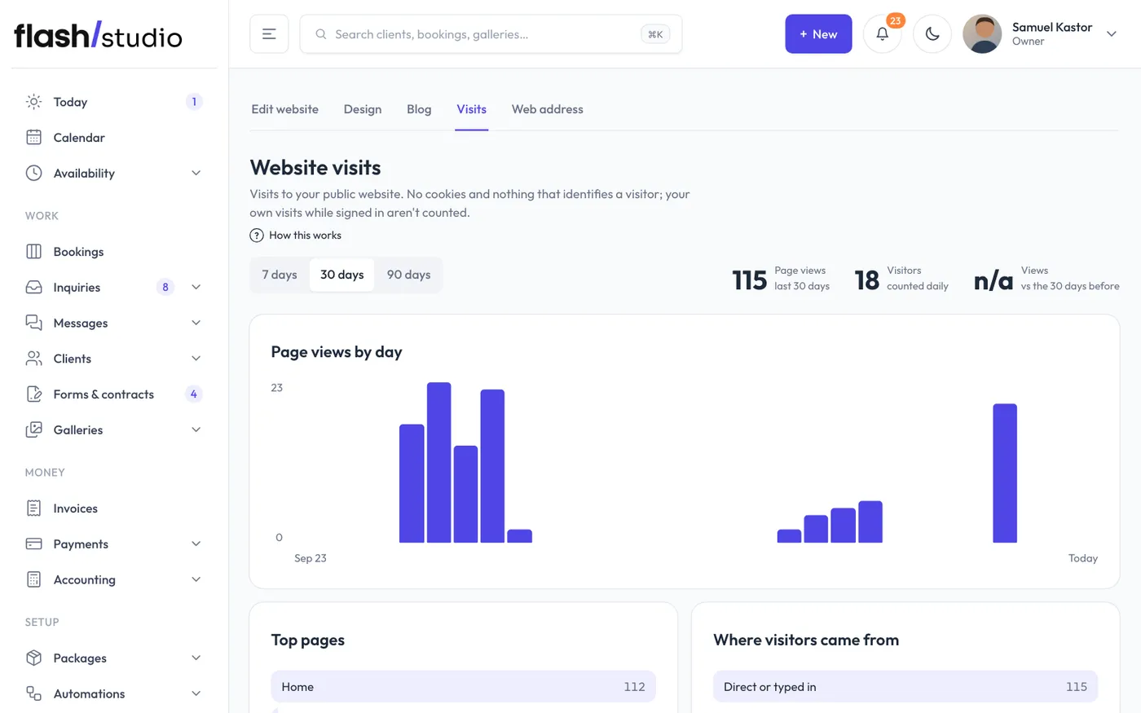
Task: Open Forms & contracts page
Action: click(x=114, y=394)
